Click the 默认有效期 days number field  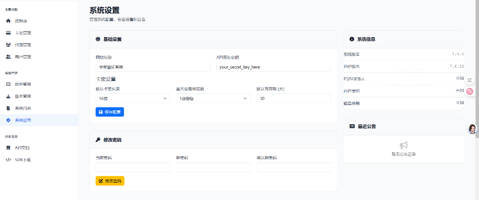(x=294, y=98)
